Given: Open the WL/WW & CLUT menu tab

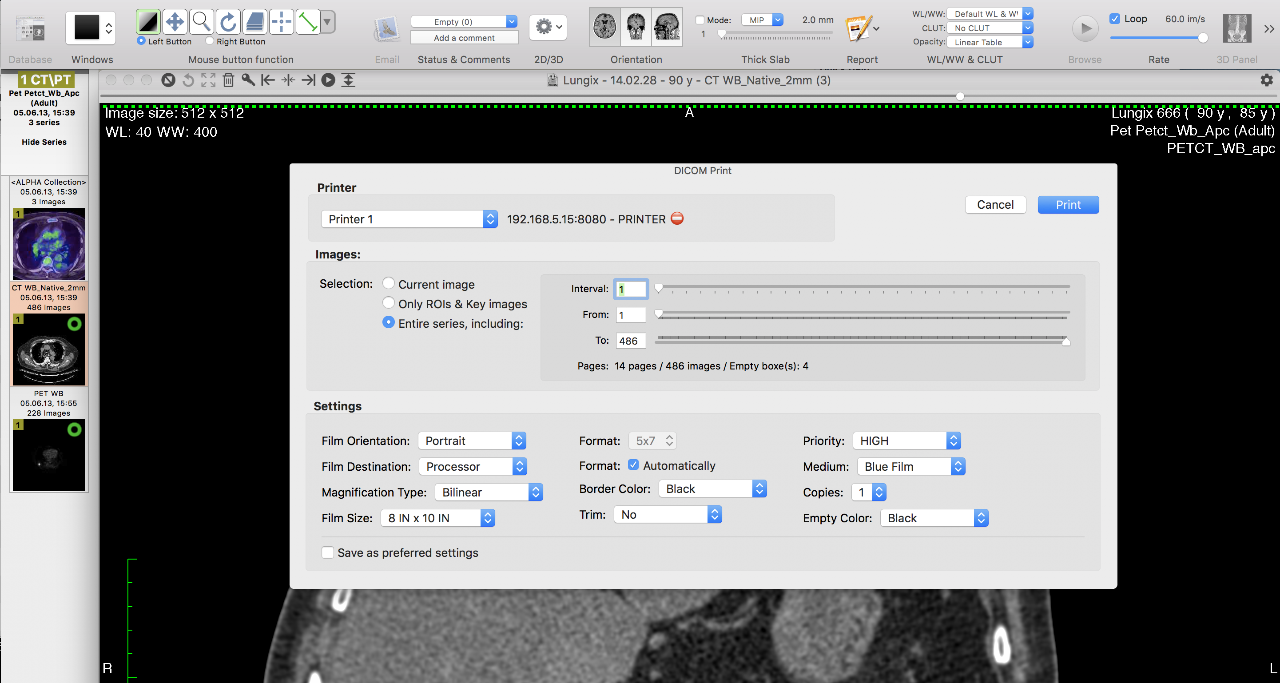Looking at the screenshot, I should tap(964, 59).
